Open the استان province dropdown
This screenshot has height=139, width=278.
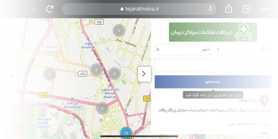[242, 49]
